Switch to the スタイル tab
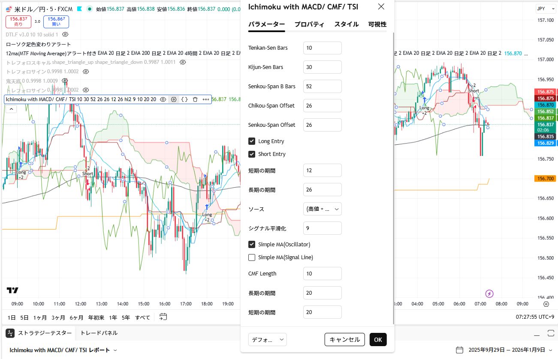The height and width of the screenshot is (359, 558). [x=346, y=24]
